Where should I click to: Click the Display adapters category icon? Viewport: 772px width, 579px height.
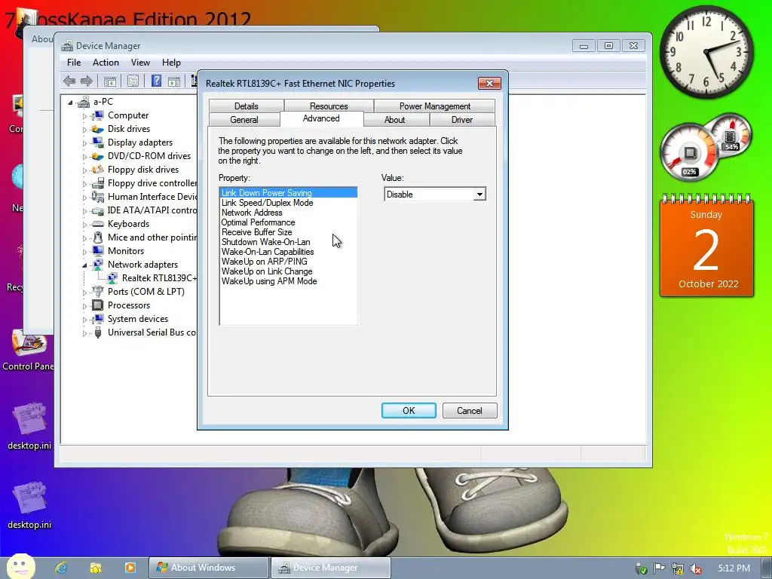click(97, 142)
